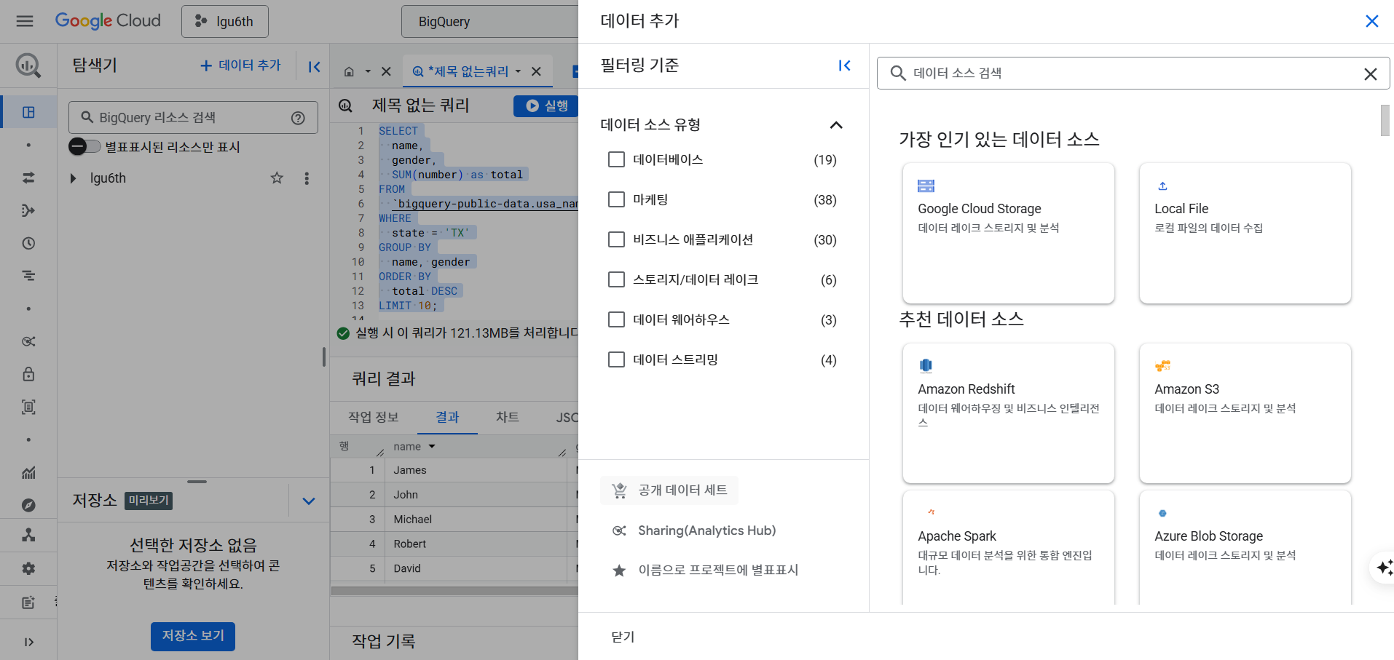Choose the Google Cloud Storage card
The height and width of the screenshot is (660, 1394).
pos(1008,233)
